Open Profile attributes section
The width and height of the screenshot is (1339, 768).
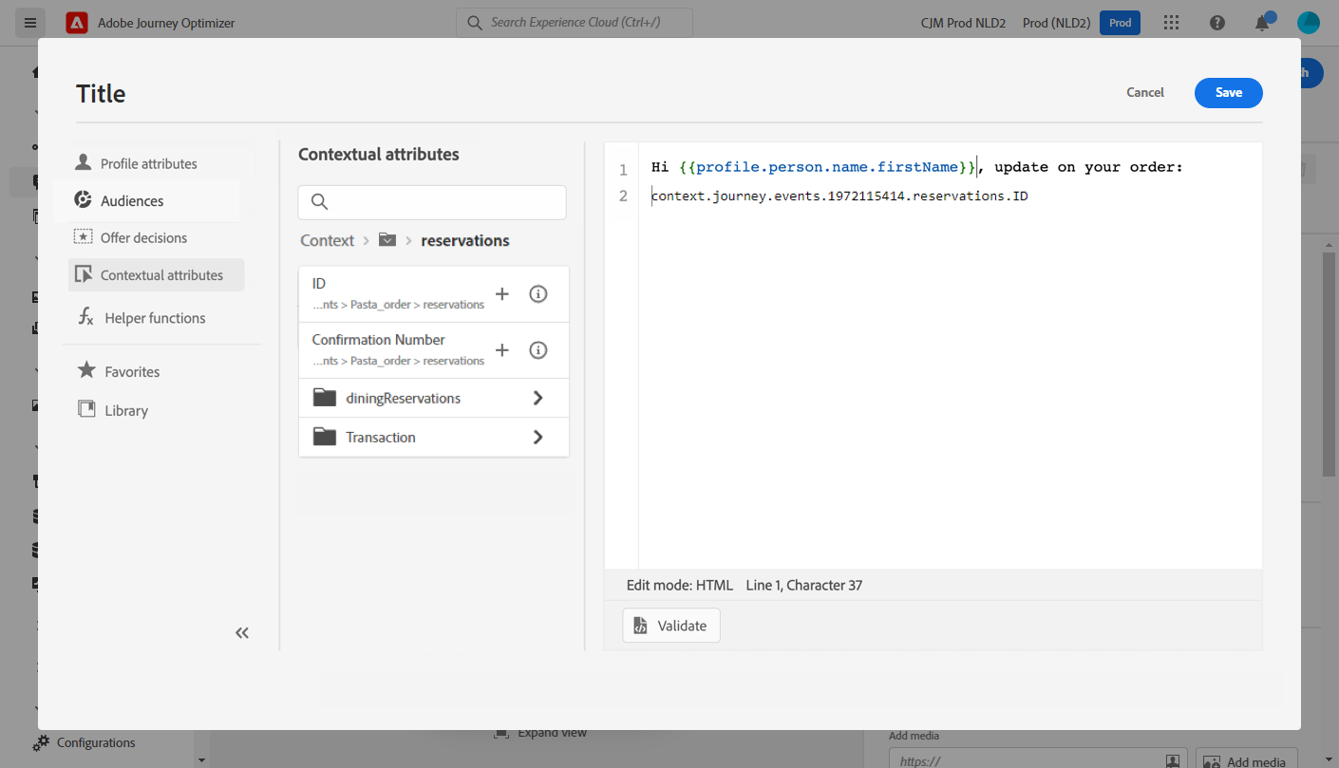pyautogui.click(x=148, y=163)
